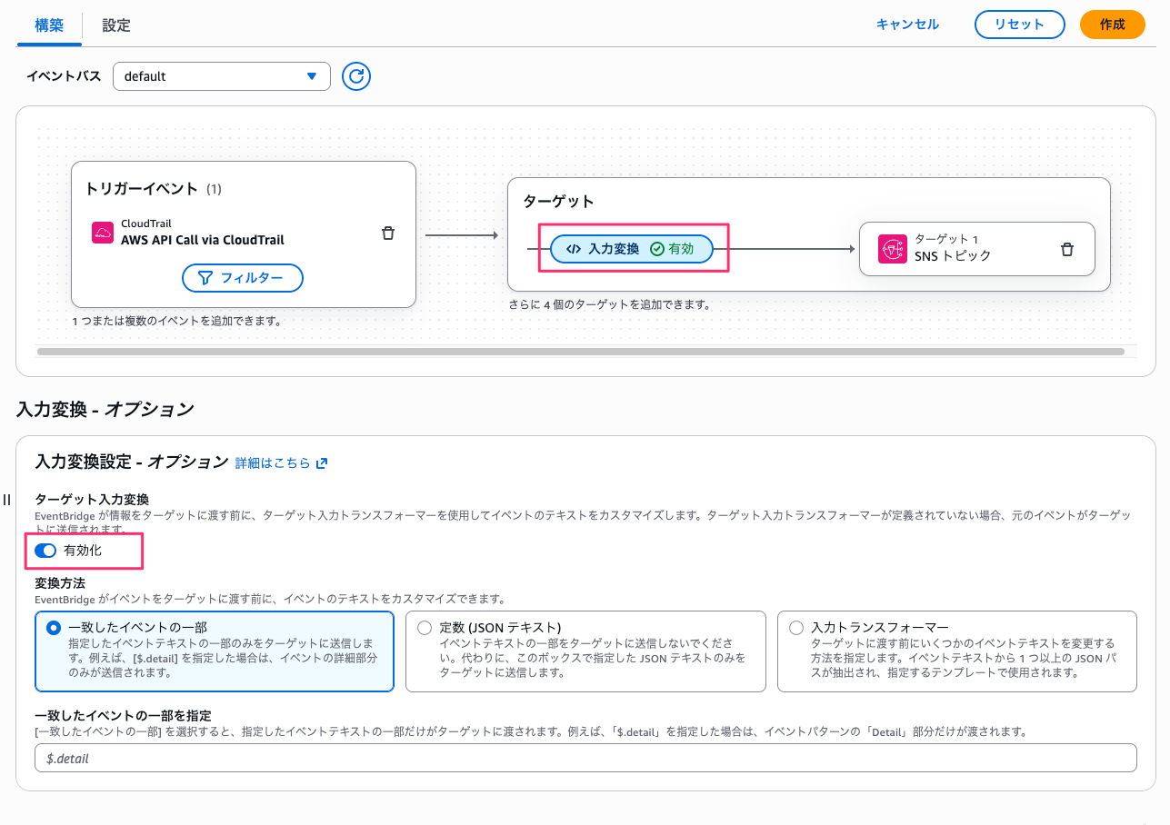The image size is (1170, 825).
Task: Click the キャンセル cancel link
Action: pyautogui.click(x=907, y=25)
